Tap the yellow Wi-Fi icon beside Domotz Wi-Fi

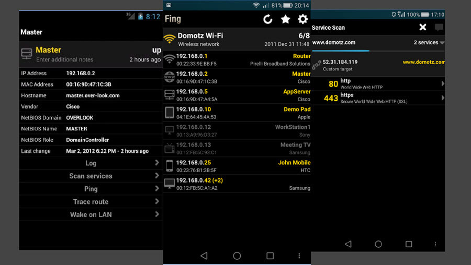pyautogui.click(x=170, y=39)
